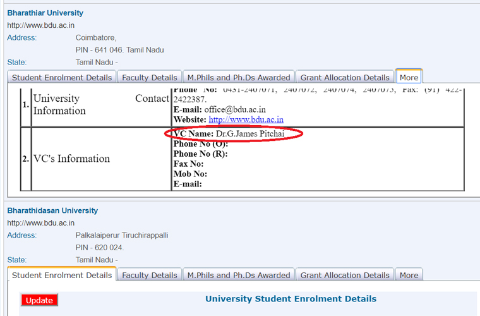This screenshot has width=480, height=316.
Task: Click the 'Palkalaiperur Tiruchirappalli' address text
Action: tap(122, 235)
